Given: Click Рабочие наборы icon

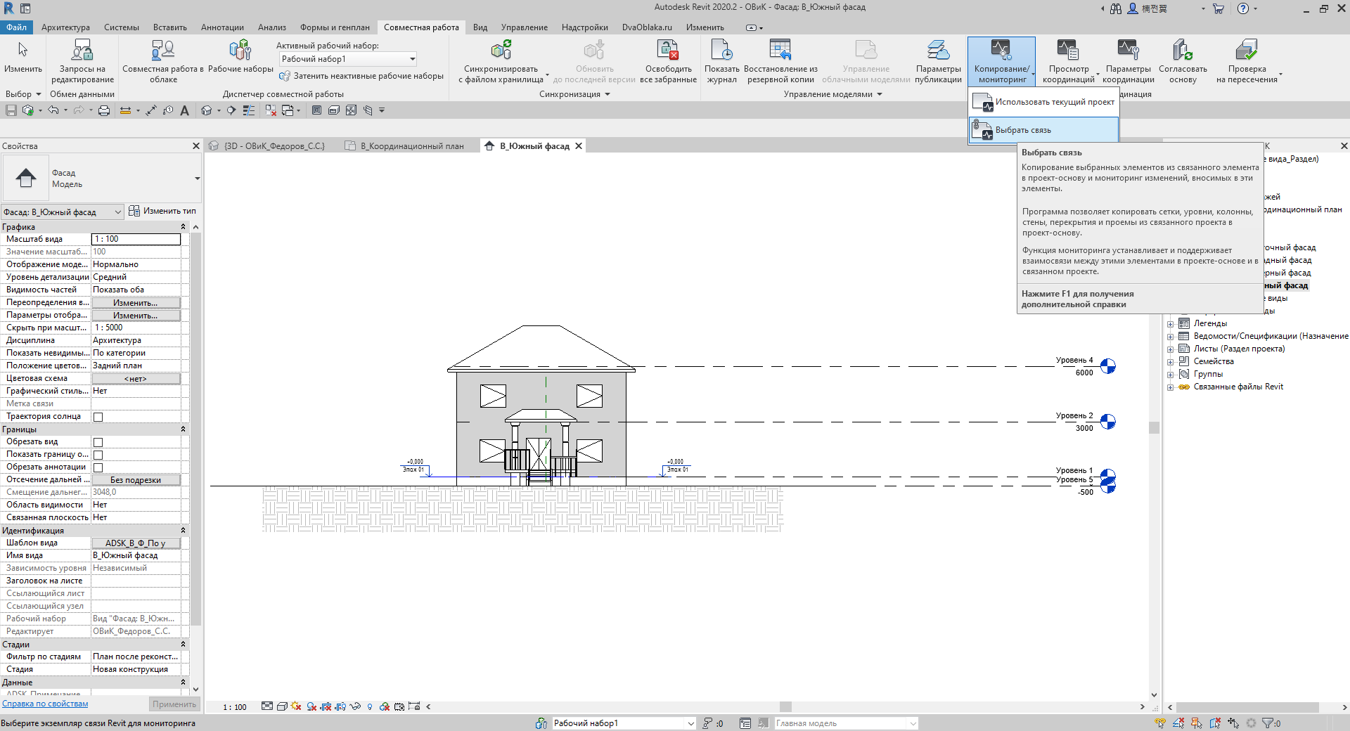Looking at the screenshot, I should coord(240,50).
